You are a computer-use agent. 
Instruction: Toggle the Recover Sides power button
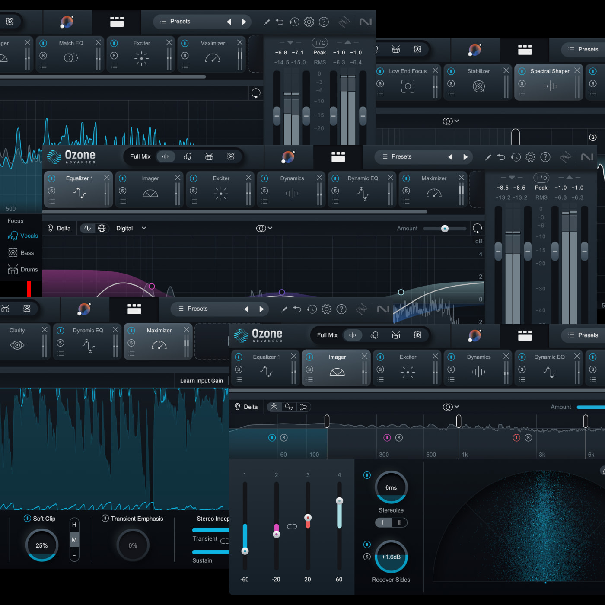pos(367,544)
